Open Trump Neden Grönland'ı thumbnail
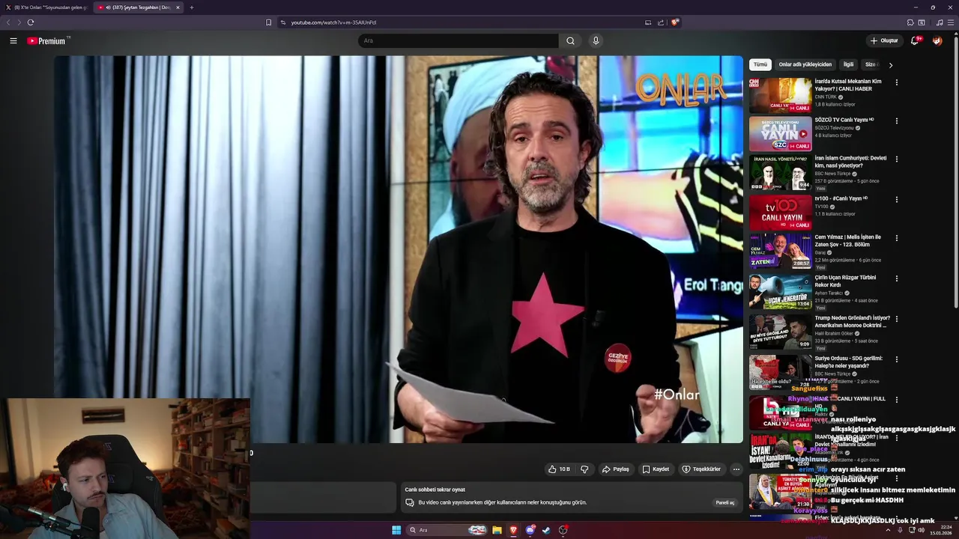The height and width of the screenshot is (539, 959). pos(780,331)
